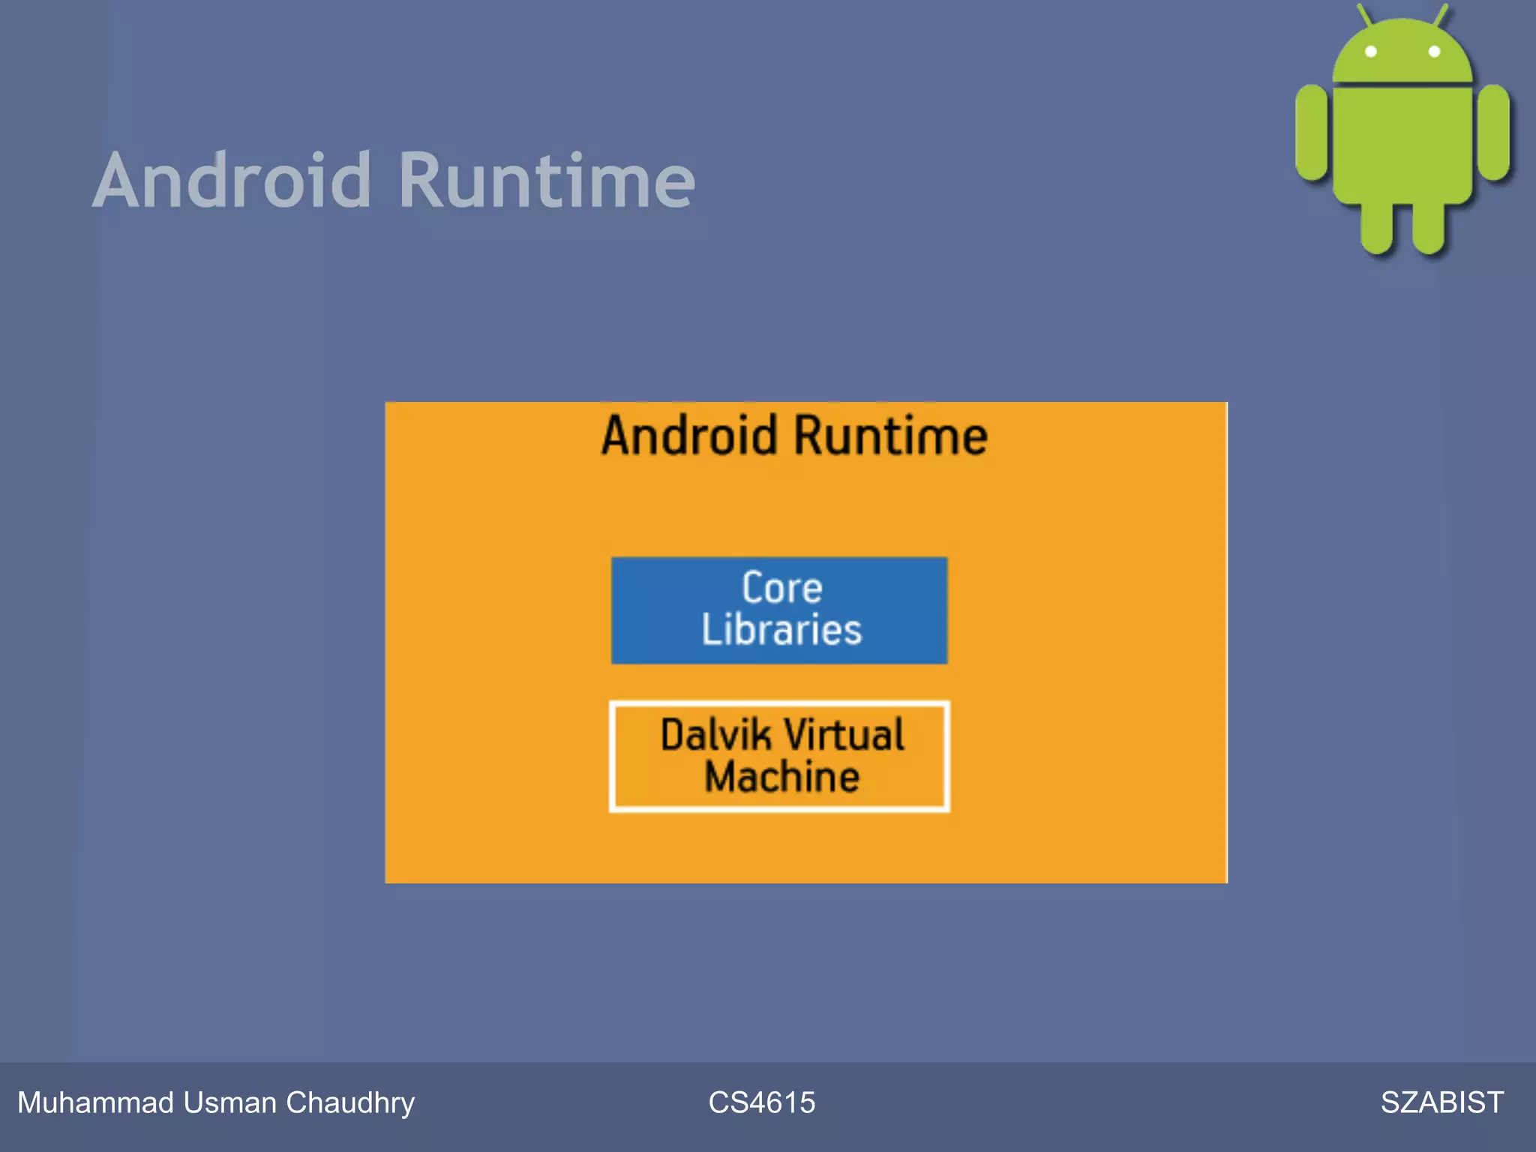Click footer course code 'CS4615'

(761, 1102)
